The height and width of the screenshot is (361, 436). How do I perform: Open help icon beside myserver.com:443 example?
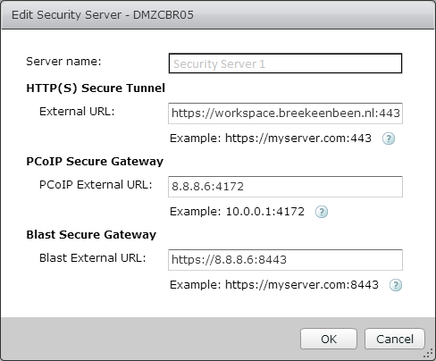point(389,139)
